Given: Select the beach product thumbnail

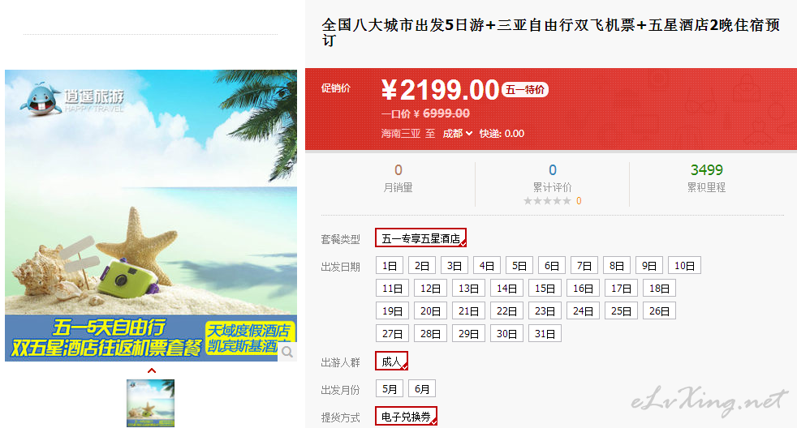Looking at the screenshot, I should click(150, 403).
